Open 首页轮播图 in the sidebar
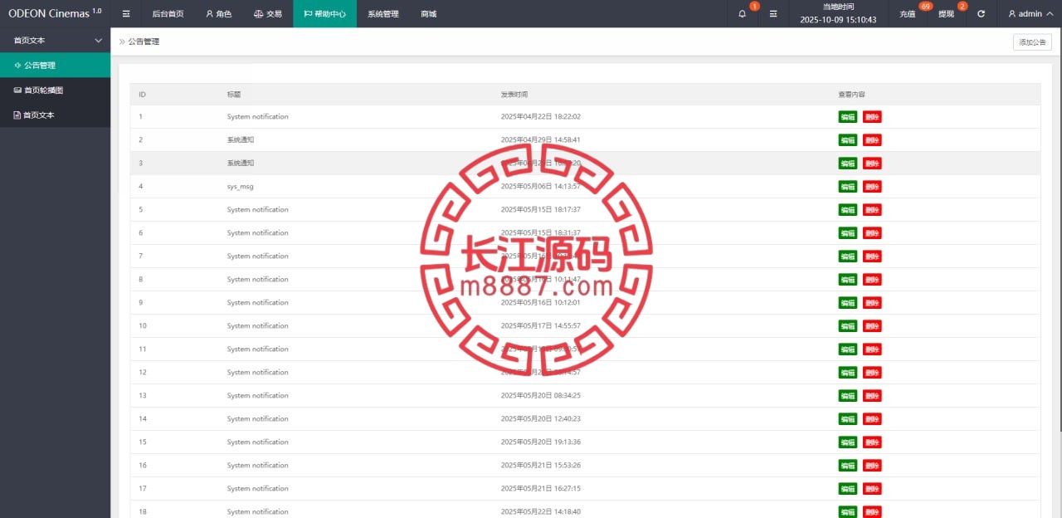 55,90
